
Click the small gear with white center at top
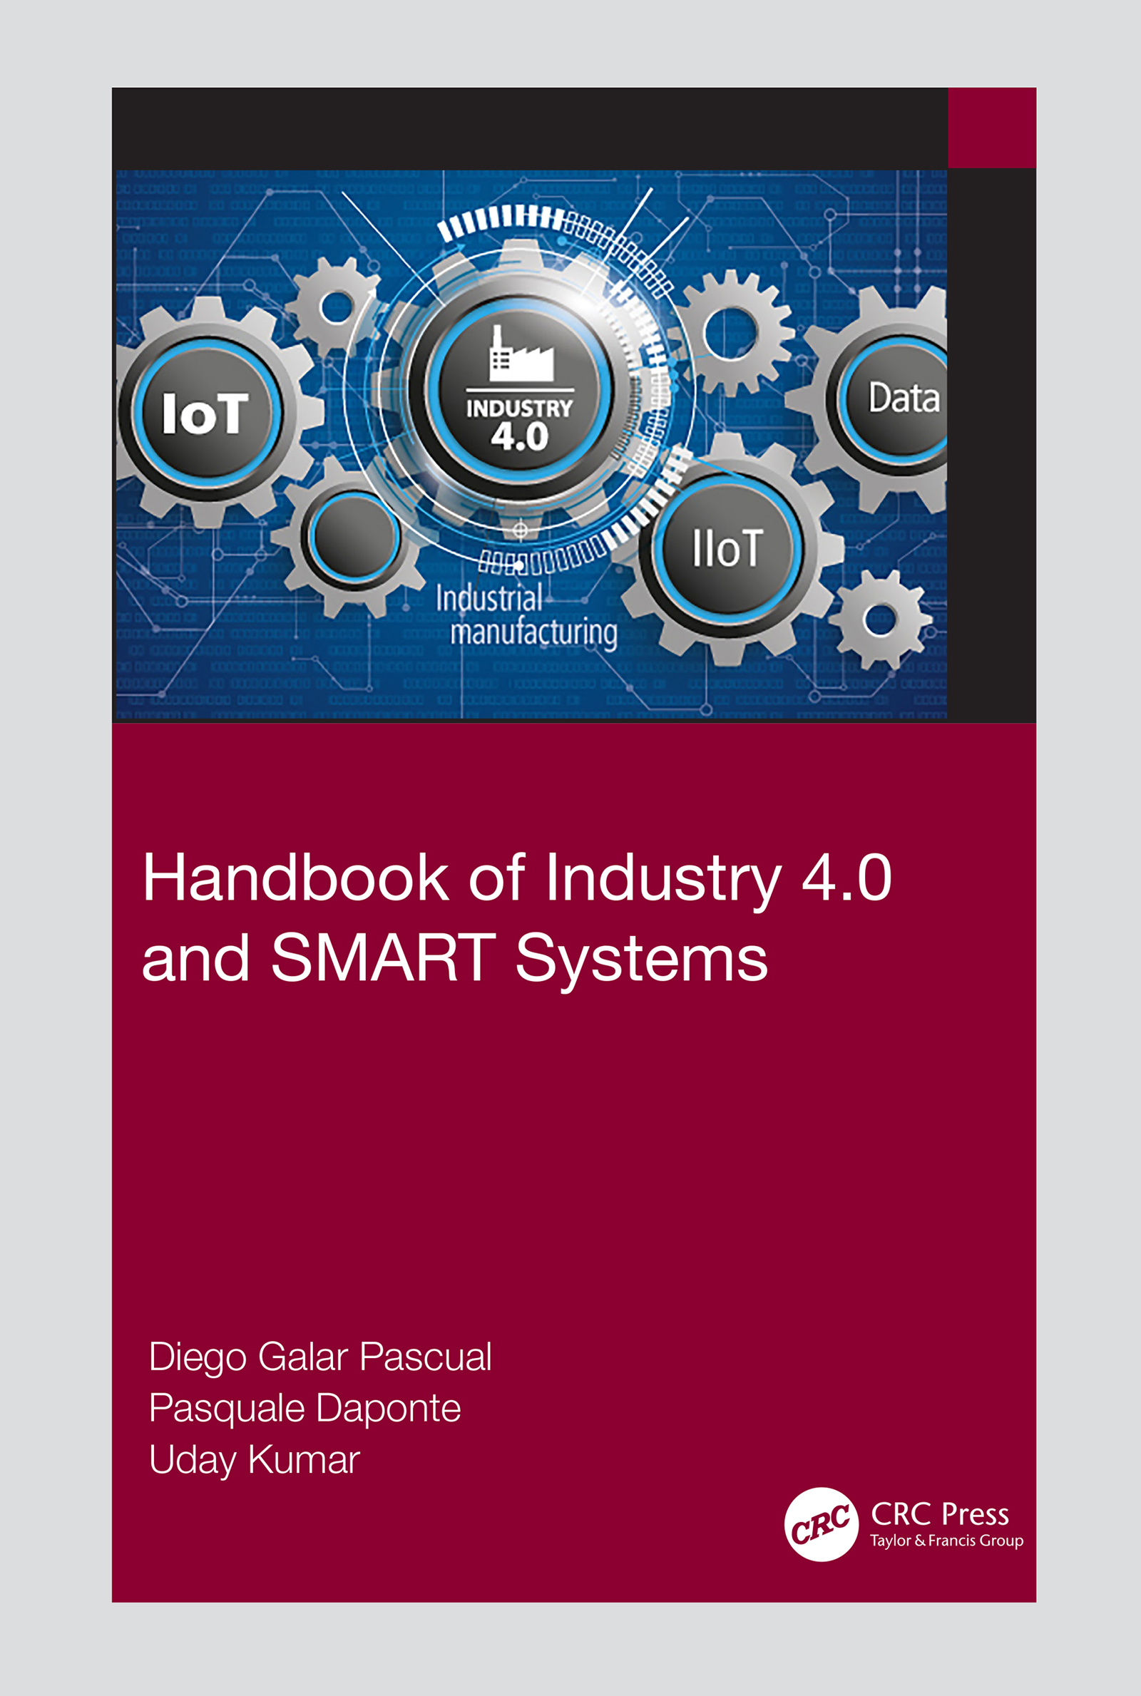pos(335,308)
